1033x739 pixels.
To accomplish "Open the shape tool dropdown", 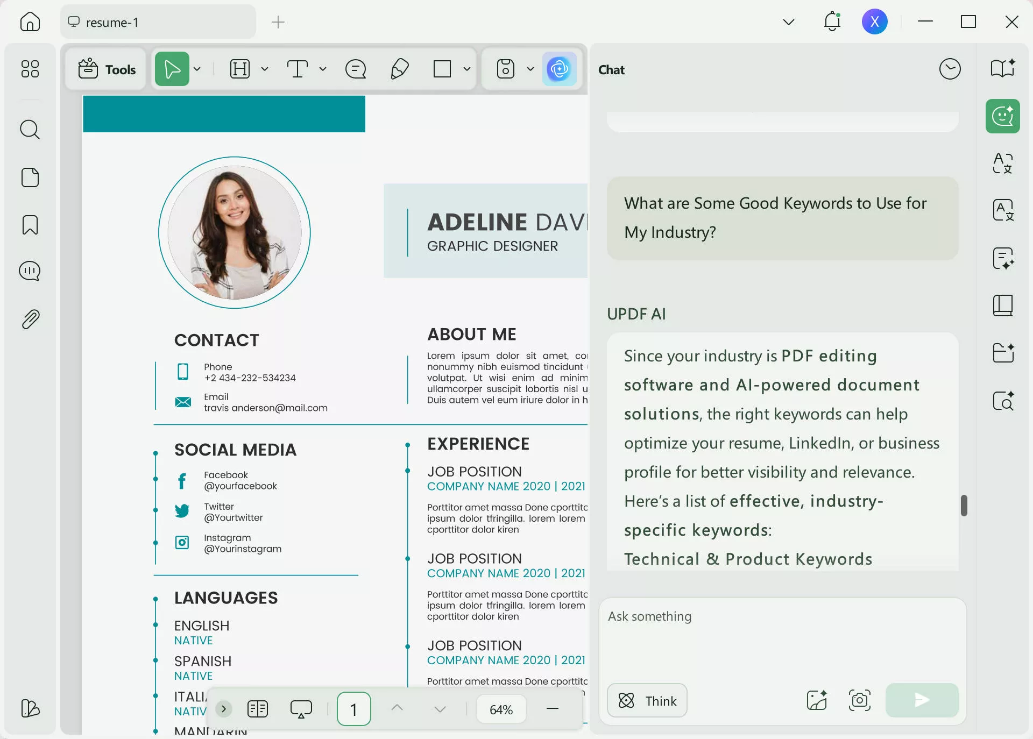I will pos(466,69).
